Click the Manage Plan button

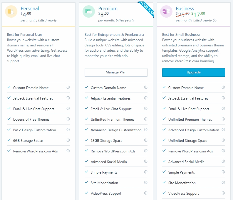(116, 72)
